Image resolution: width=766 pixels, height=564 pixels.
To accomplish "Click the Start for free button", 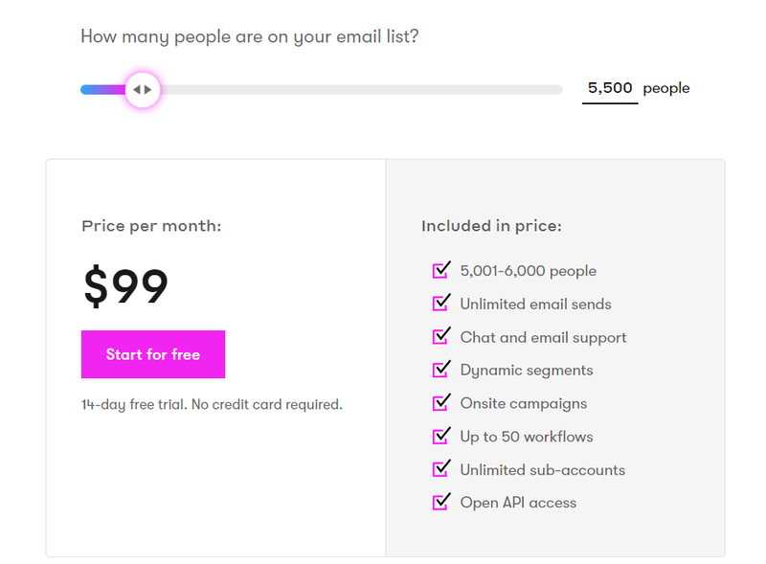I will 153,354.
